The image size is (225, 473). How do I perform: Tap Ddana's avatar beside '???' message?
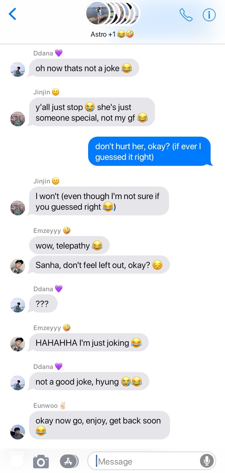[17, 305]
